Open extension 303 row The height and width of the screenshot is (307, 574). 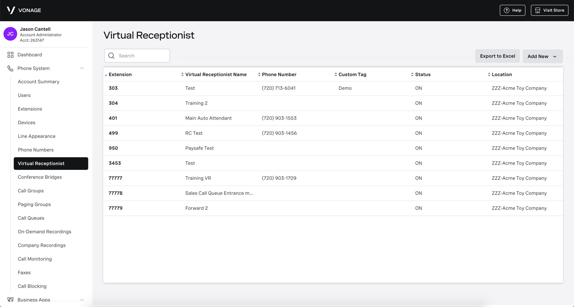pos(333,88)
